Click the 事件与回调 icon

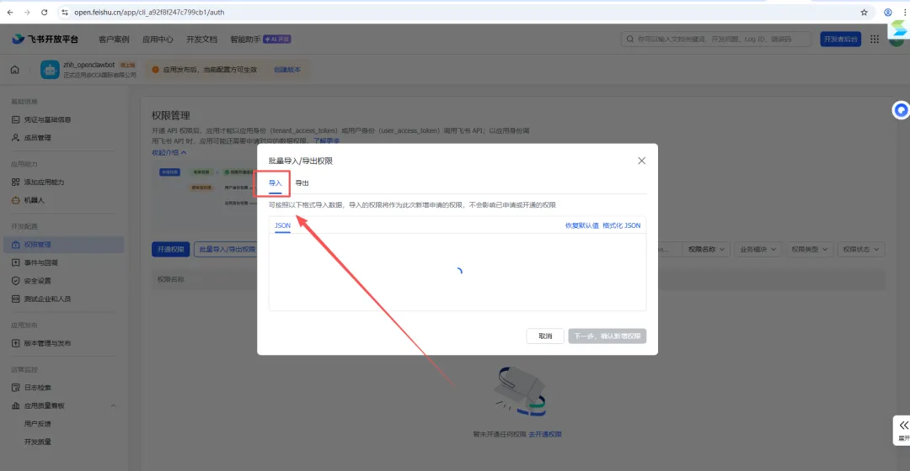(16, 263)
